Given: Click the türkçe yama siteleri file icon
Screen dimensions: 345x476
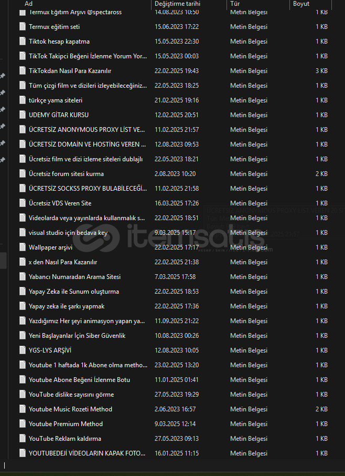Looking at the screenshot, I should 23,100.
